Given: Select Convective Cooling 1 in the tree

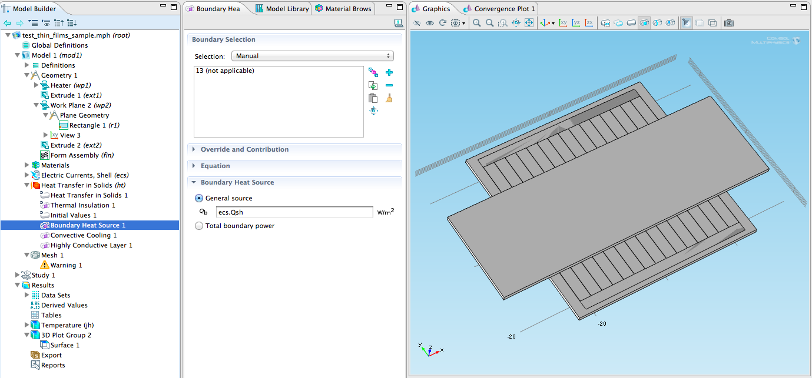Looking at the screenshot, I should [83, 235].
